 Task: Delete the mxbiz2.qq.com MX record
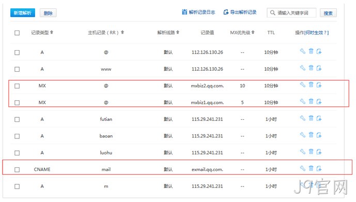tap(311, 85)
